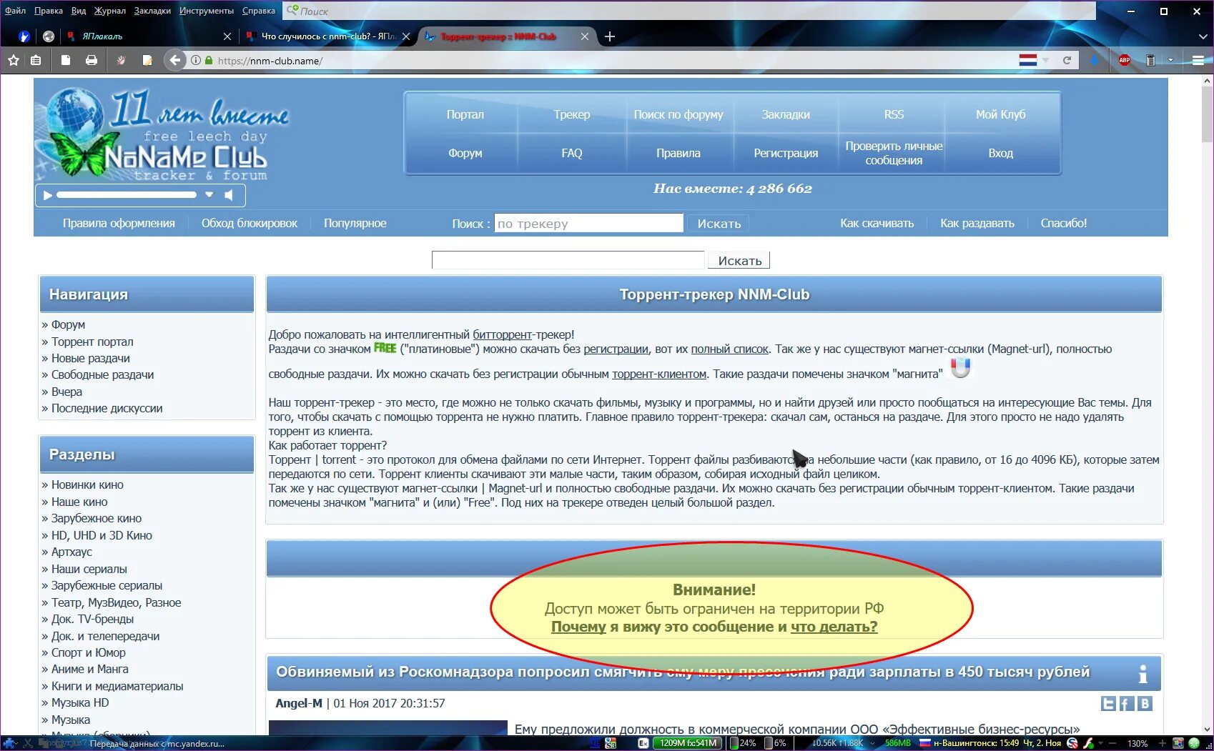Image resolution: width=1214 pixels, height=751 pixels.
Task: Open Adblock Plus extension icon
Action: [x=1125, y=61]
